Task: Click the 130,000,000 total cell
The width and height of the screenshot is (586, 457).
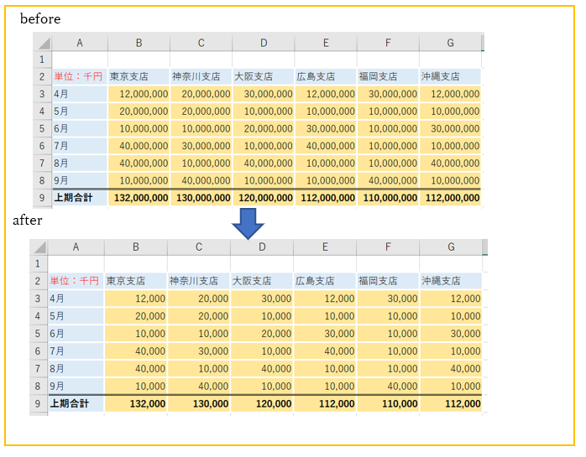Action: [201, 198]
